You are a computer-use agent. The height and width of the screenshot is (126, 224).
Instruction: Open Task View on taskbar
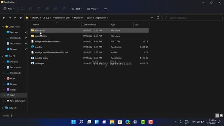pyautogui.click(x=89, y=122)
